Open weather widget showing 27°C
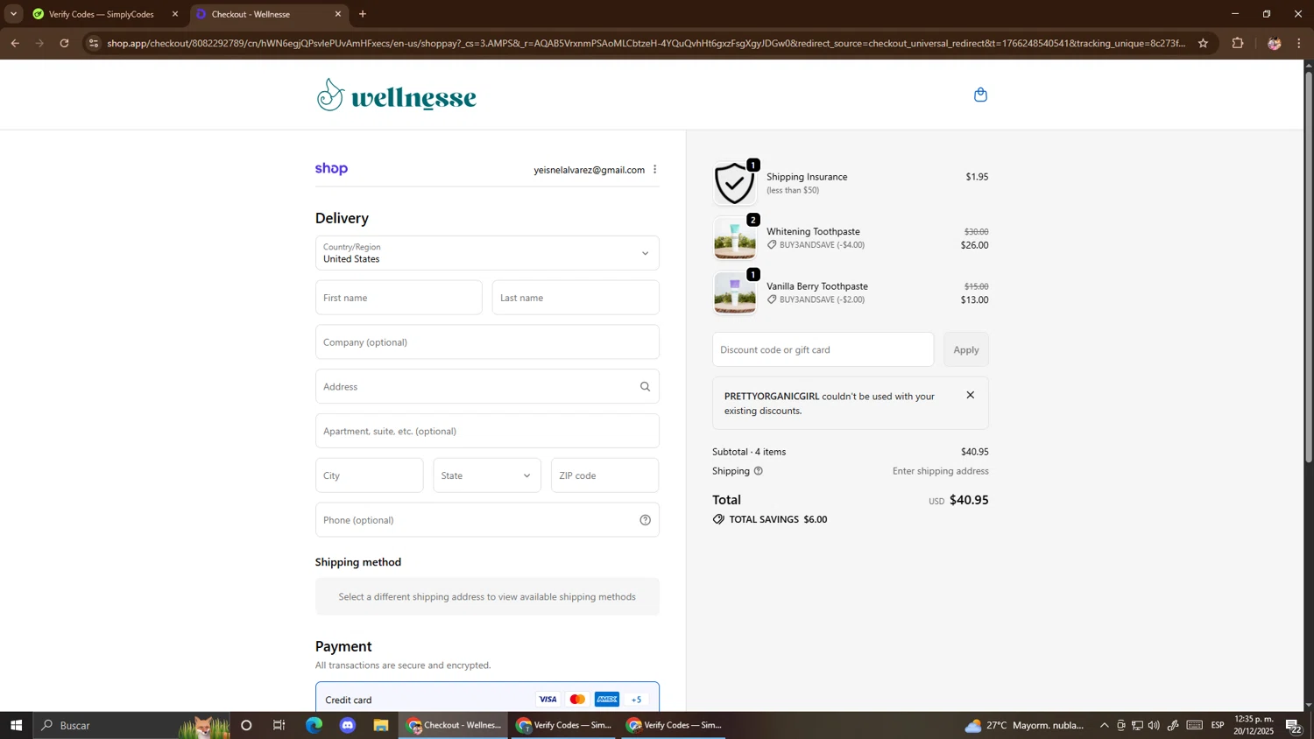Screen dimensions: 1314x739 [1025, 725]
